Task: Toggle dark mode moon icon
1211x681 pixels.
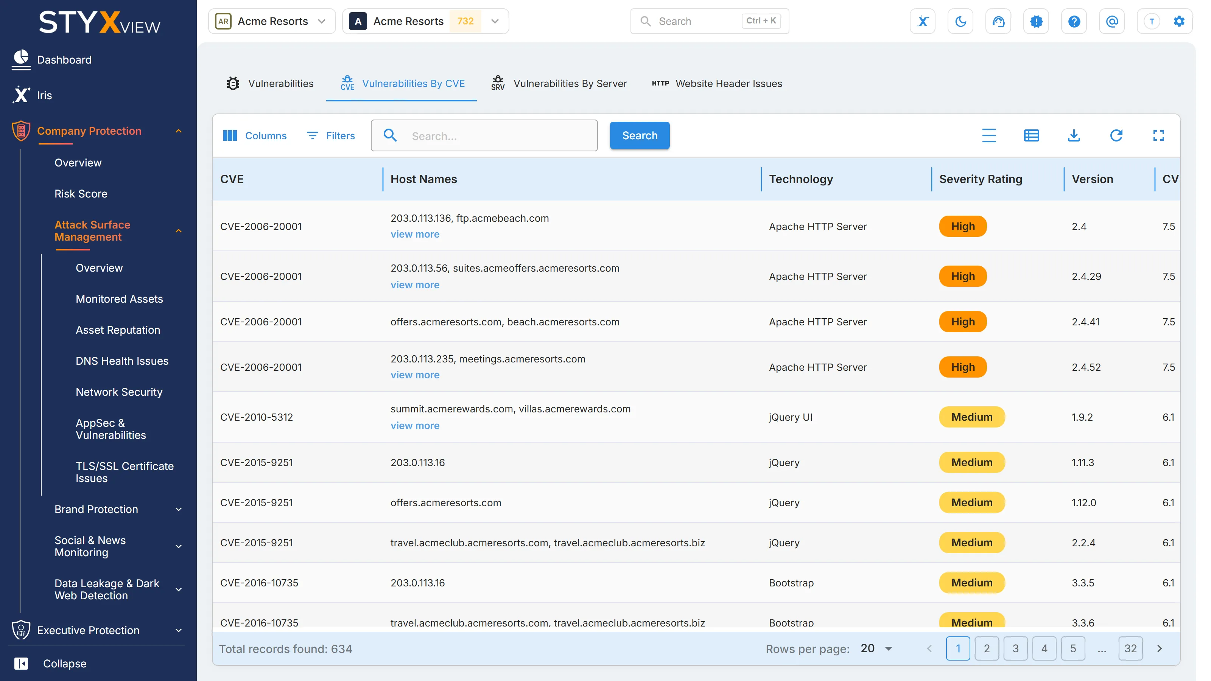Action: pyautogui.click(x=960, y=21)
